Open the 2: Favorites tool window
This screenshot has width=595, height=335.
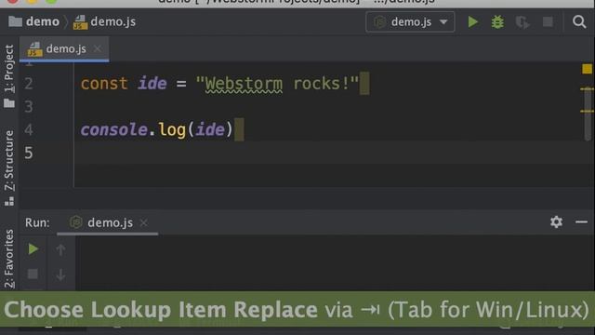9,259
